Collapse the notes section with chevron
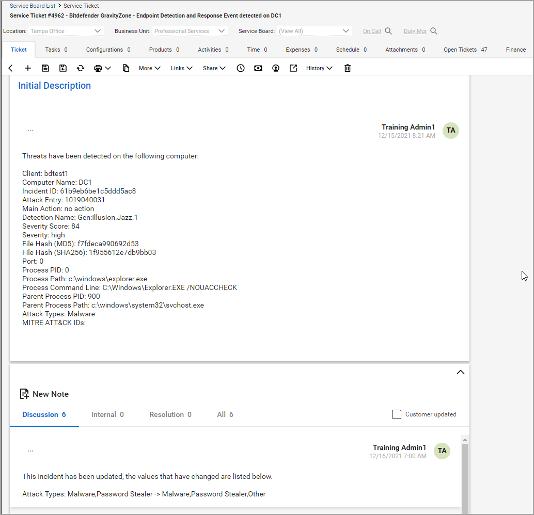The height and width of the screenshot is (515, 534). coord(461,372)
